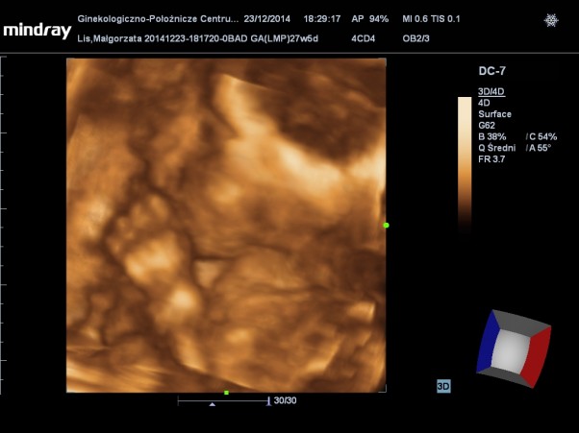Click the cine loop position triangle marker
This screenshot has width=579, height=433.
point(212,405)
